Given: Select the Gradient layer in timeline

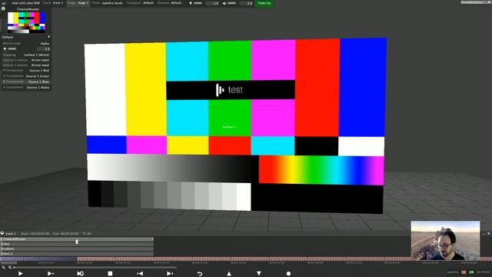Looking at the screenshot, I should tap(77, 249).
